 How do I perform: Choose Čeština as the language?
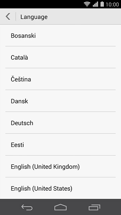tap(61, 79)
